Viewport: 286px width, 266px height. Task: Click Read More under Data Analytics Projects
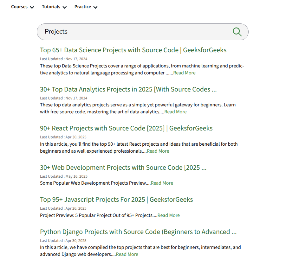175,112
